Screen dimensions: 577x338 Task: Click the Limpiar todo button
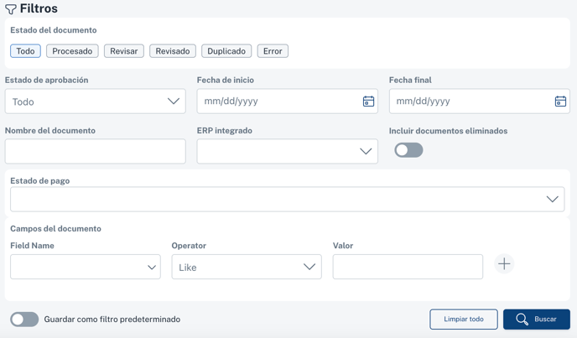464,320
